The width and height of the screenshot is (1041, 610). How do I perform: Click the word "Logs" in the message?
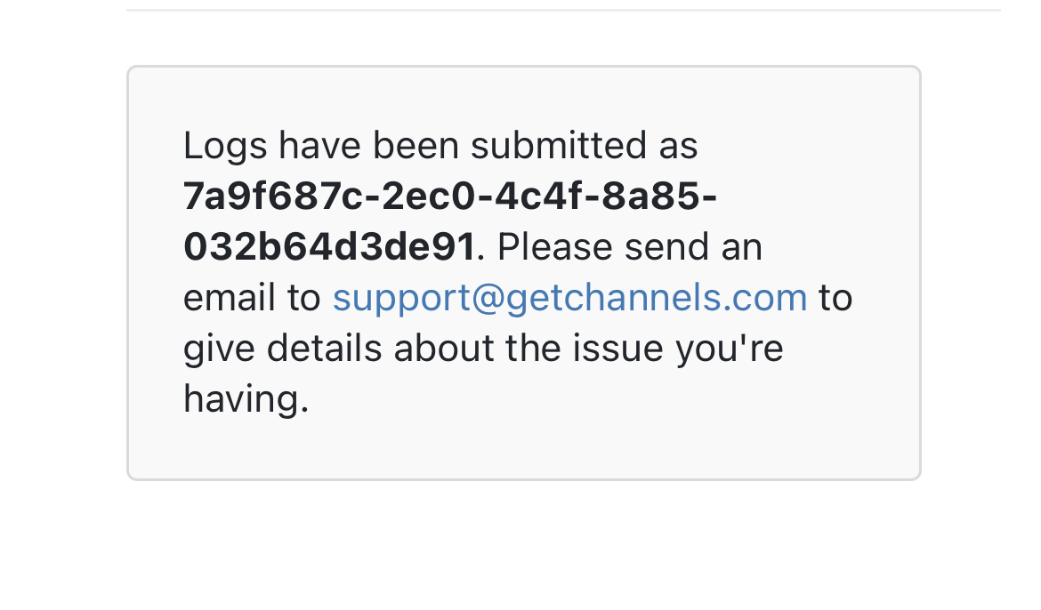[225, 146]
